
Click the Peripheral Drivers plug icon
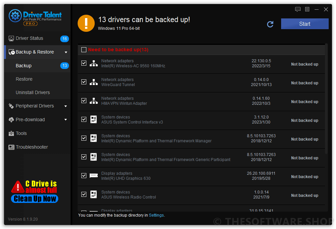(11, 106)
